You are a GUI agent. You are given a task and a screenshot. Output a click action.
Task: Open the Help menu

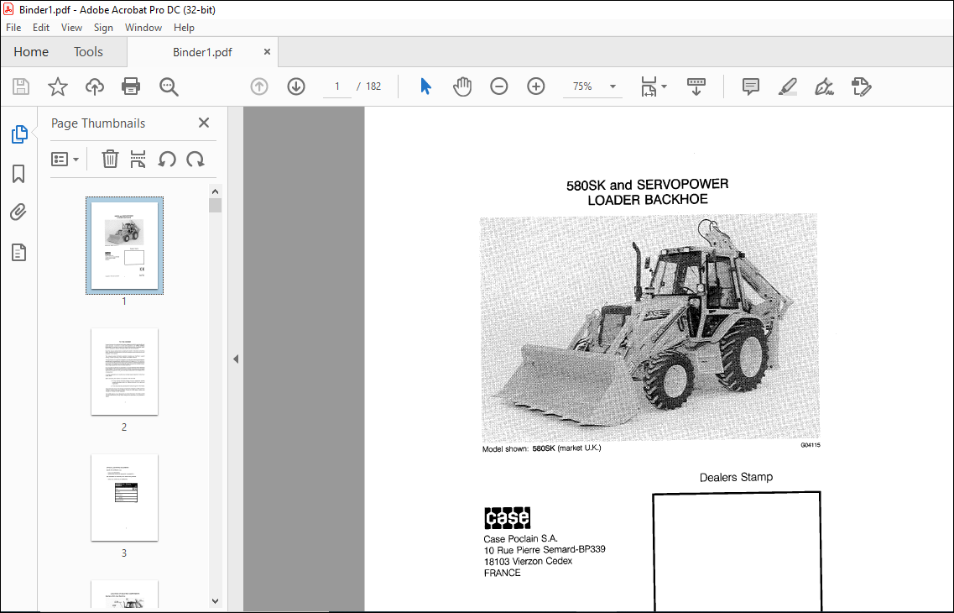coord(184,28)
